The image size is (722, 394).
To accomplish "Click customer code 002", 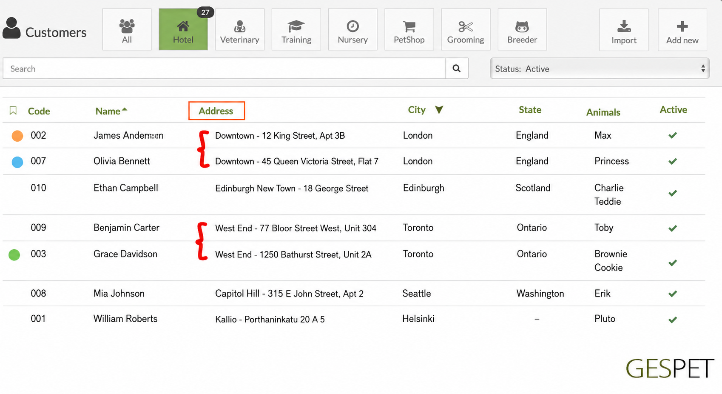I will (38, 135).
